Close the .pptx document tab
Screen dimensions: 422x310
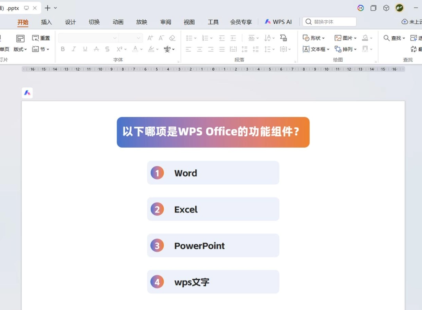[x=35, y=8]
